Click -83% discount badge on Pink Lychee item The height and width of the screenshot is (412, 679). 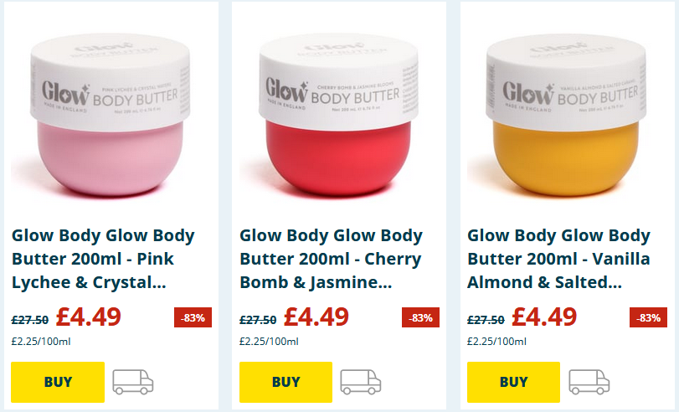(193, 317)
